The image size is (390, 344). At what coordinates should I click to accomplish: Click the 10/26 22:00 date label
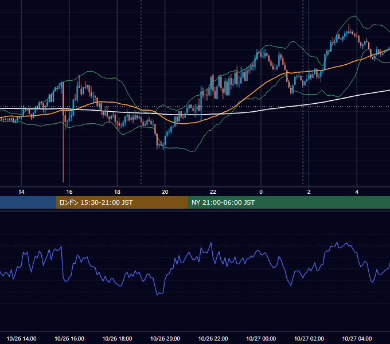(x=213, y=338)
